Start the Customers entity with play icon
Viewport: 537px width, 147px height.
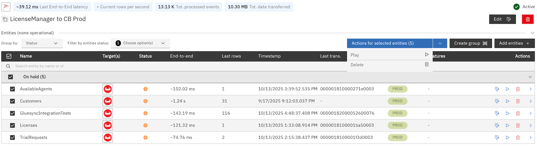(x=508, y=101)
